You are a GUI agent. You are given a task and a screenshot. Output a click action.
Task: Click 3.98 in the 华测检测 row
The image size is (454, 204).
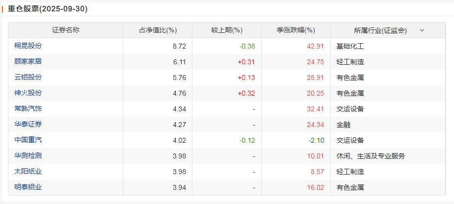[180, 156]
